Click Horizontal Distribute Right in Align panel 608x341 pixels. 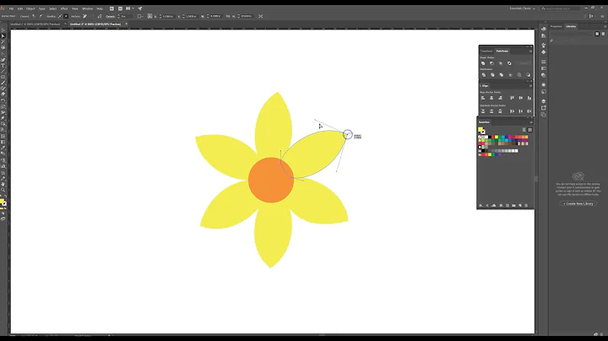[x=529, y=111]
